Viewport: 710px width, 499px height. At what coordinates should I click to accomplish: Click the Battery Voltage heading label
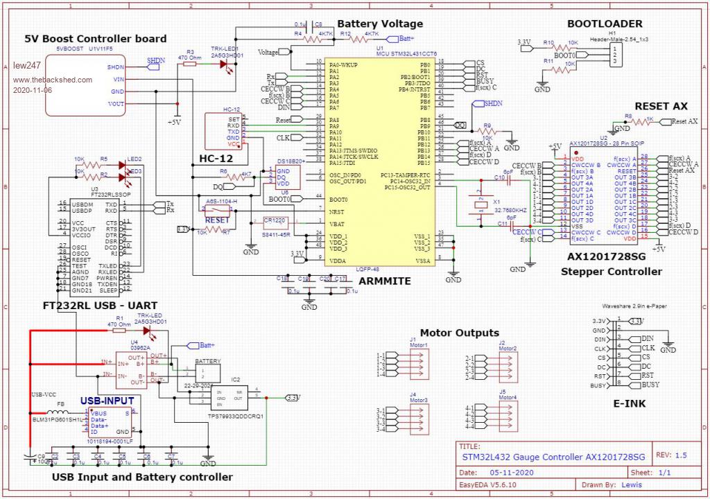(x=379, y=24)
